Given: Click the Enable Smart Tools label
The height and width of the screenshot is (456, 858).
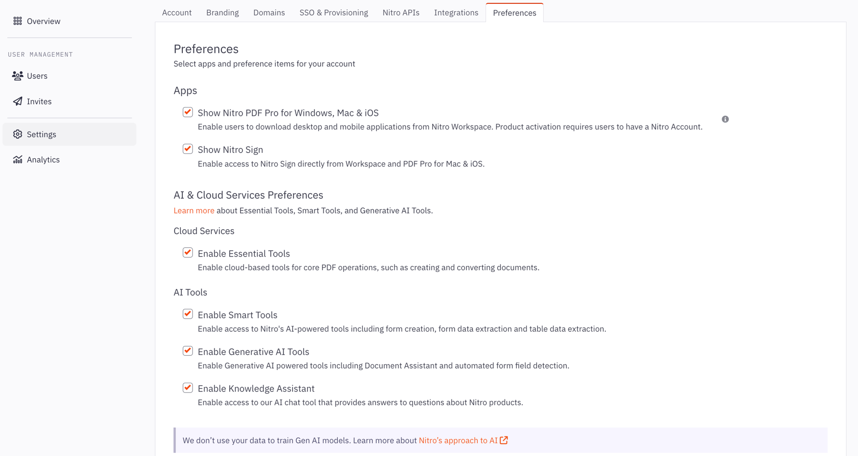Looking at the screenshot, I should coord(238,315).
